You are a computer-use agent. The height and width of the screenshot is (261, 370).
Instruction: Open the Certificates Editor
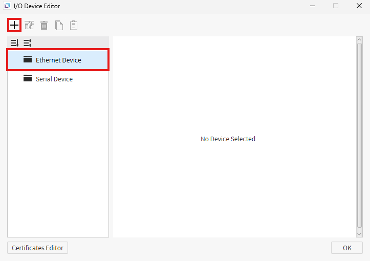coord(37,248)
